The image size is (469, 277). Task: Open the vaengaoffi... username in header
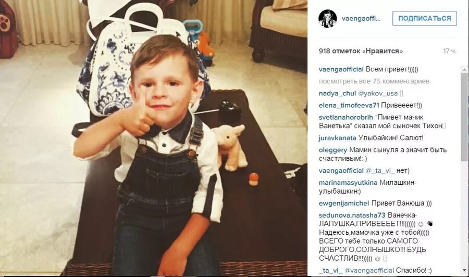coord(361,19)
